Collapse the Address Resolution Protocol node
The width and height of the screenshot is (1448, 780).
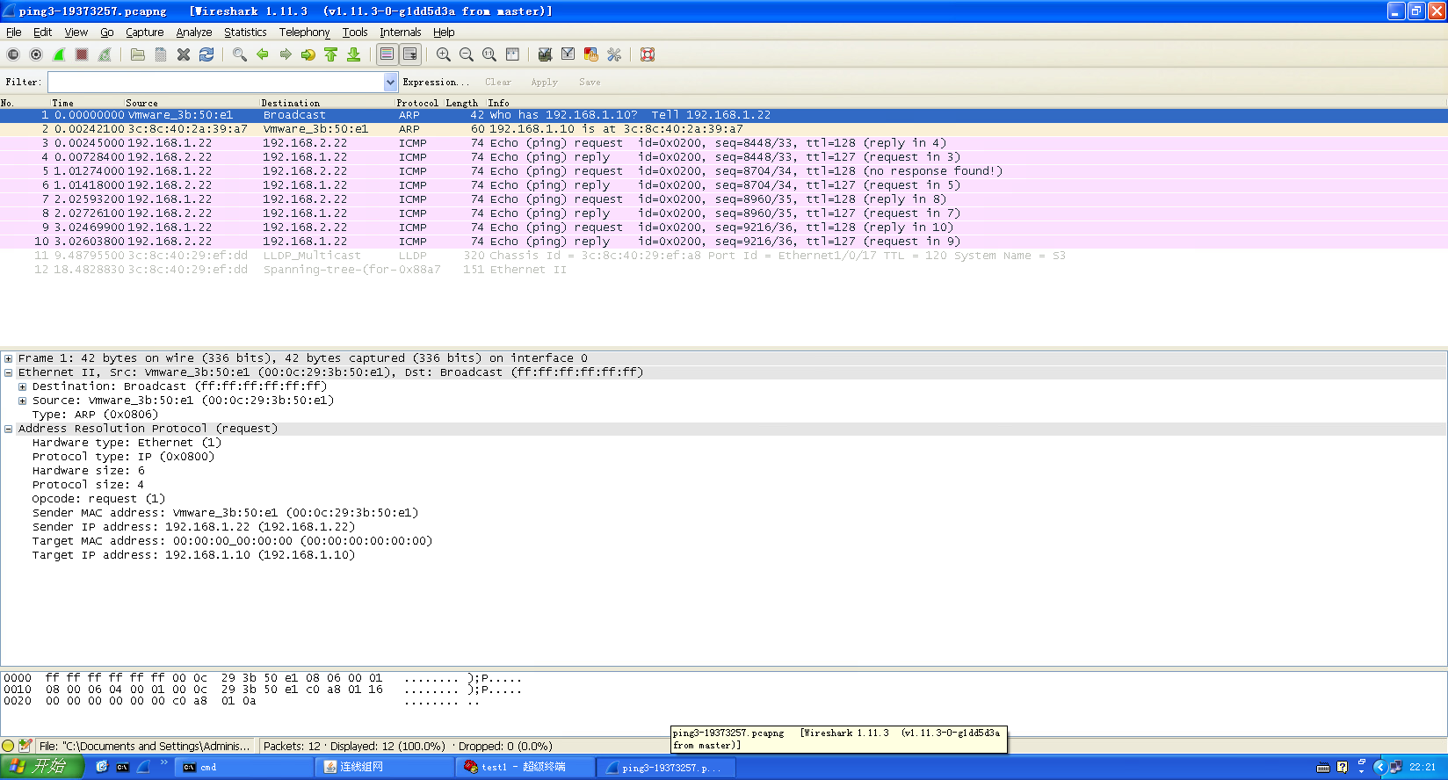click(x=9, y=429)
